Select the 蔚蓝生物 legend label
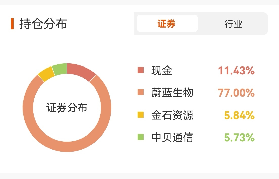This screenshot has width=279, height=179. 172,93
